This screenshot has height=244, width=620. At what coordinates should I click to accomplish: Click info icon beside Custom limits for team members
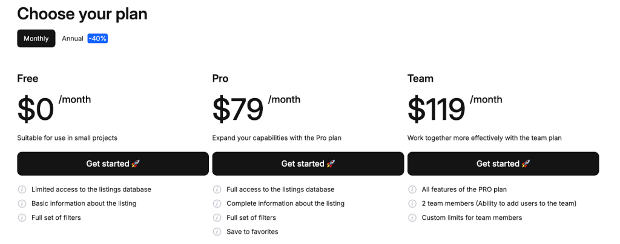[412, 217]
